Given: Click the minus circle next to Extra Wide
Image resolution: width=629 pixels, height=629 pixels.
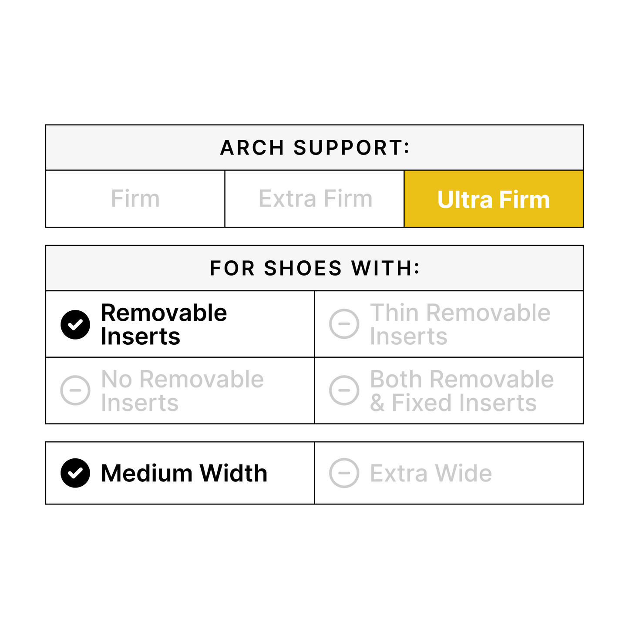Looking at the screenshot, I should click(344, 473).
